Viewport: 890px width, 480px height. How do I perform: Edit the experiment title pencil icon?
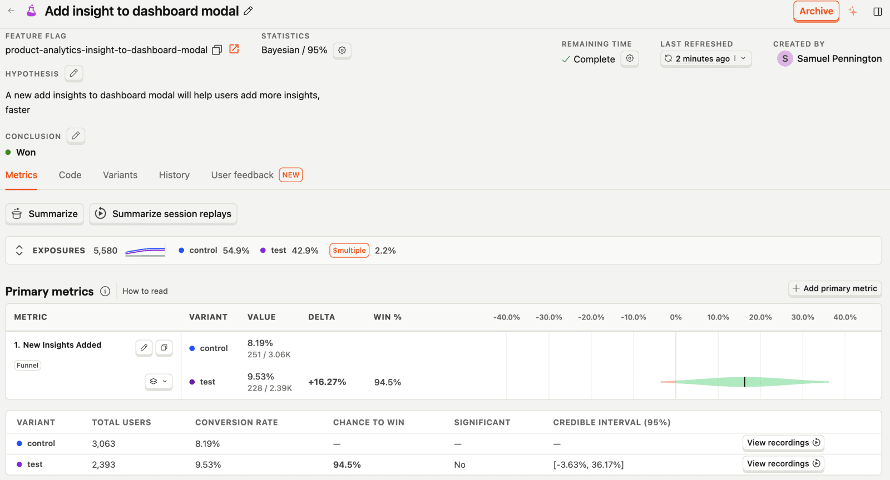tap(249, 11)
